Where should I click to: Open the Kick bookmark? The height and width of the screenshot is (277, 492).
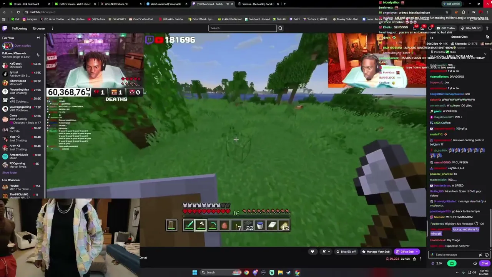[16, 19]
